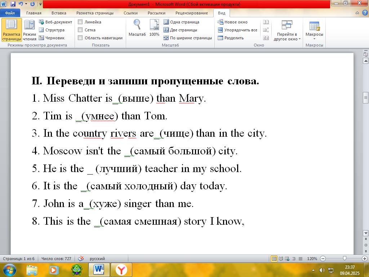The image size is (369, 277).
Task: Click the zoom-in plus button
Action: pos(365,259)
